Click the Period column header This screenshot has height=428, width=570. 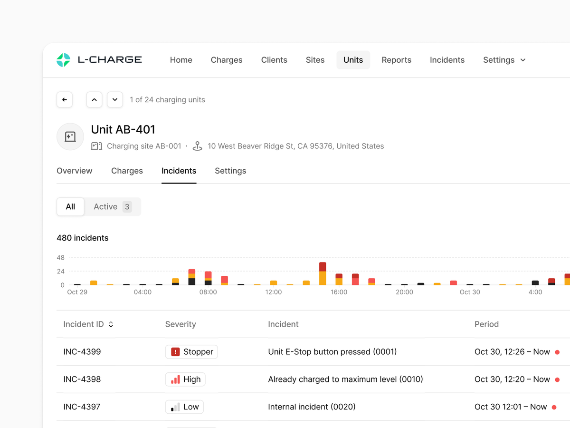pyautogui.click(x=486, y=324)
